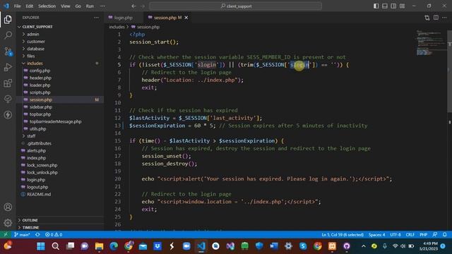This screenshot has width=452, height=254.
Task: Click the main* branch in status bar
Action: tap(22, 235)
